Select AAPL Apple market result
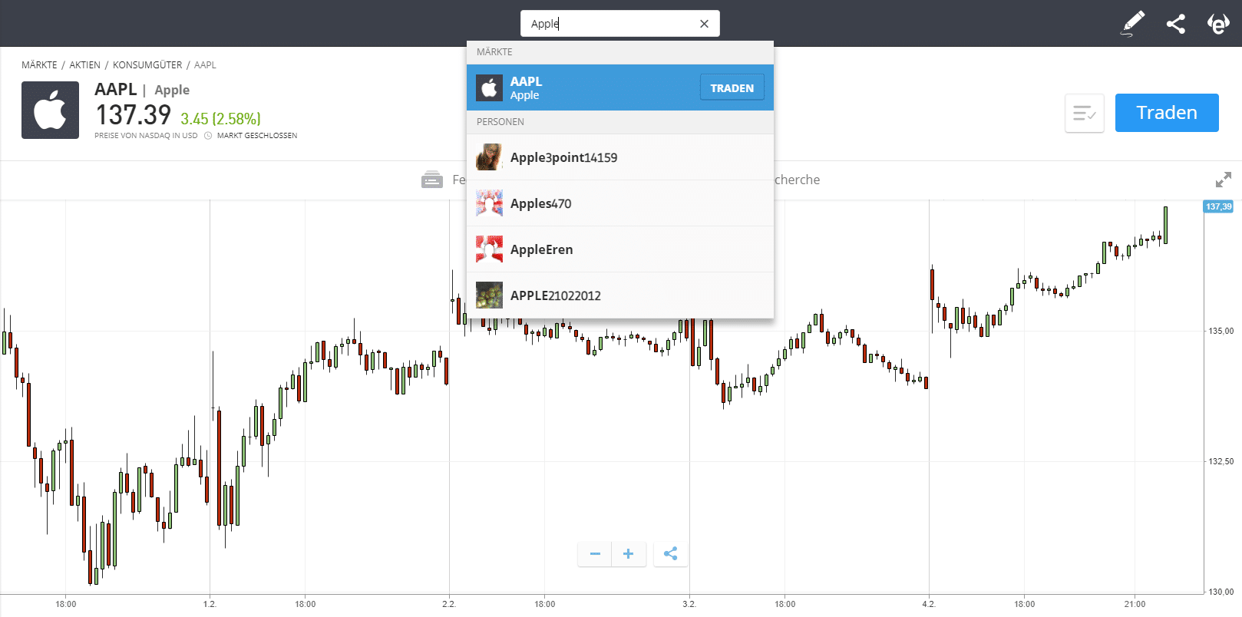 point(620,87)
